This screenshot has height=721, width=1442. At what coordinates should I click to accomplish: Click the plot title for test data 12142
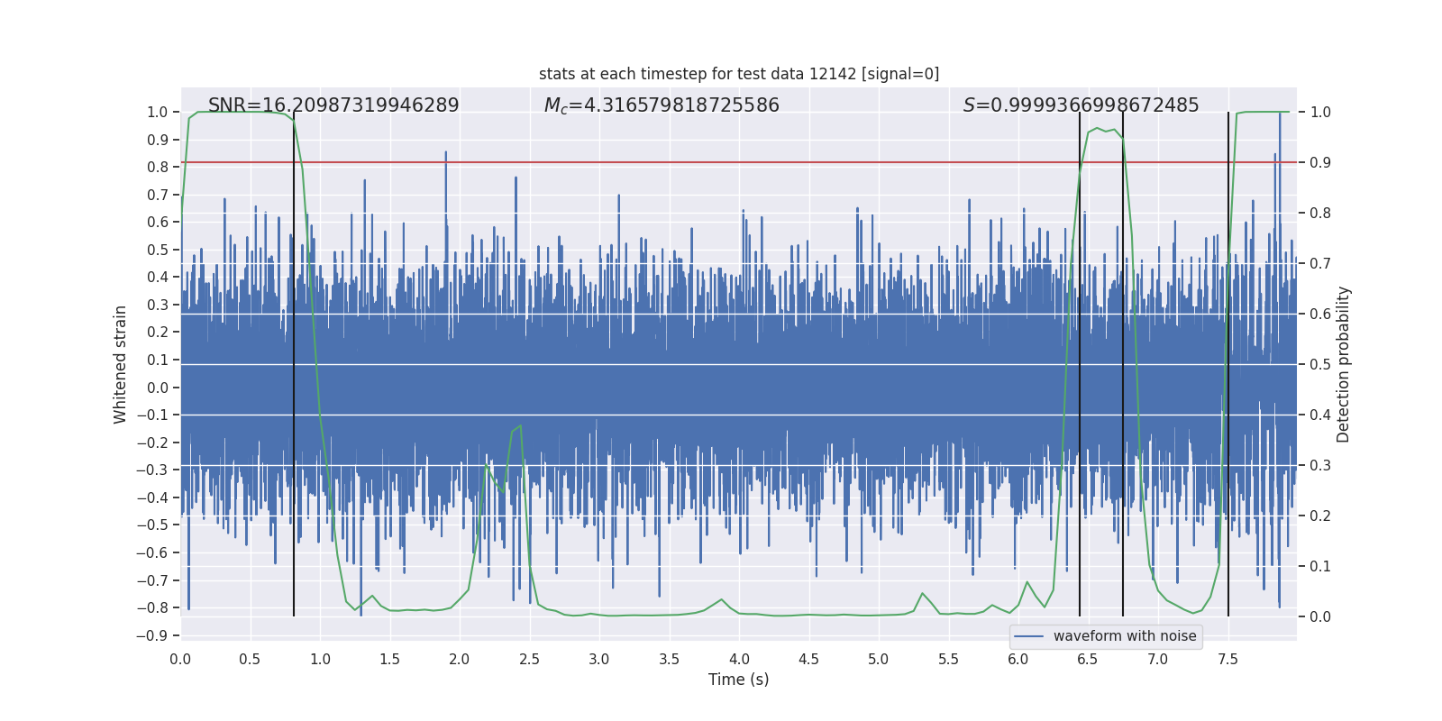coord(738,74)
